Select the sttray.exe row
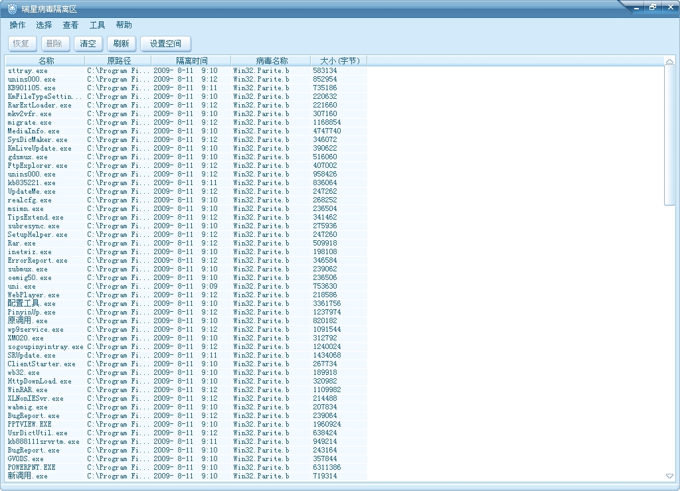The width and height of the screenshot is (680, 491). point(187,70)
